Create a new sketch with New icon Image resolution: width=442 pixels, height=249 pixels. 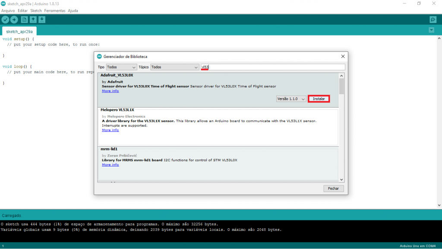tap(24, 19)
